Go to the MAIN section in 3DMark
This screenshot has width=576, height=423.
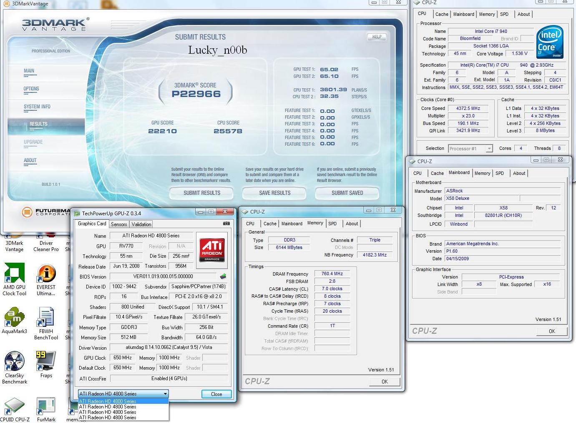(29, 71)
